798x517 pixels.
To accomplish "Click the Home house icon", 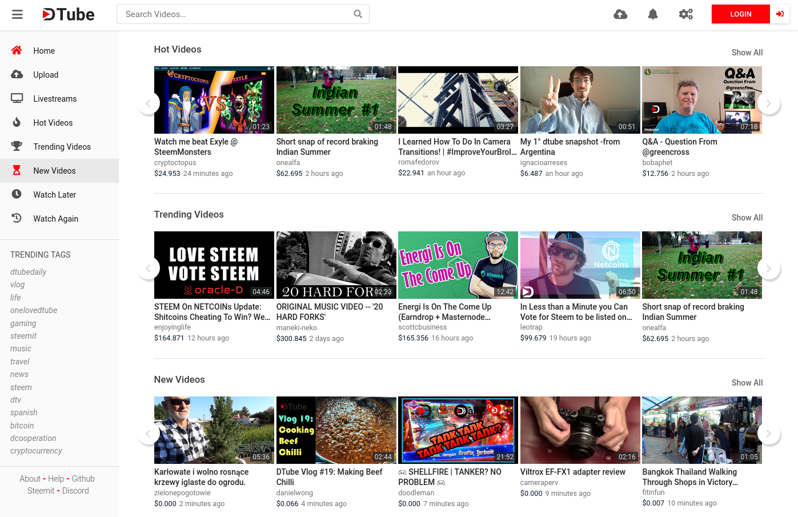I will tap(17, 50).
